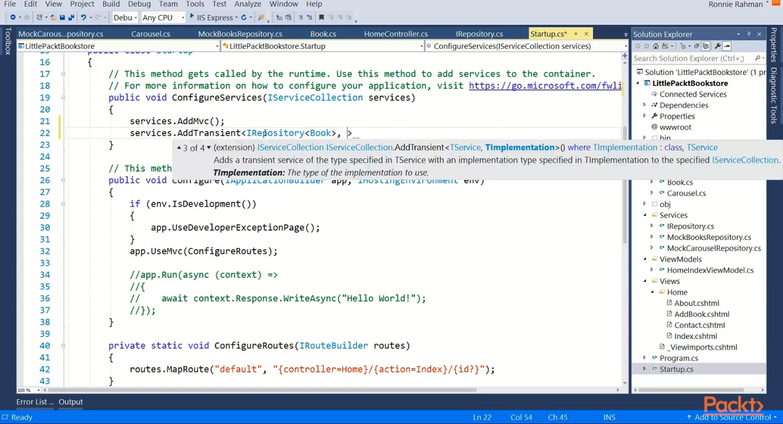
Task: Open the Tools menu
Action: click(x=195, y=4)
